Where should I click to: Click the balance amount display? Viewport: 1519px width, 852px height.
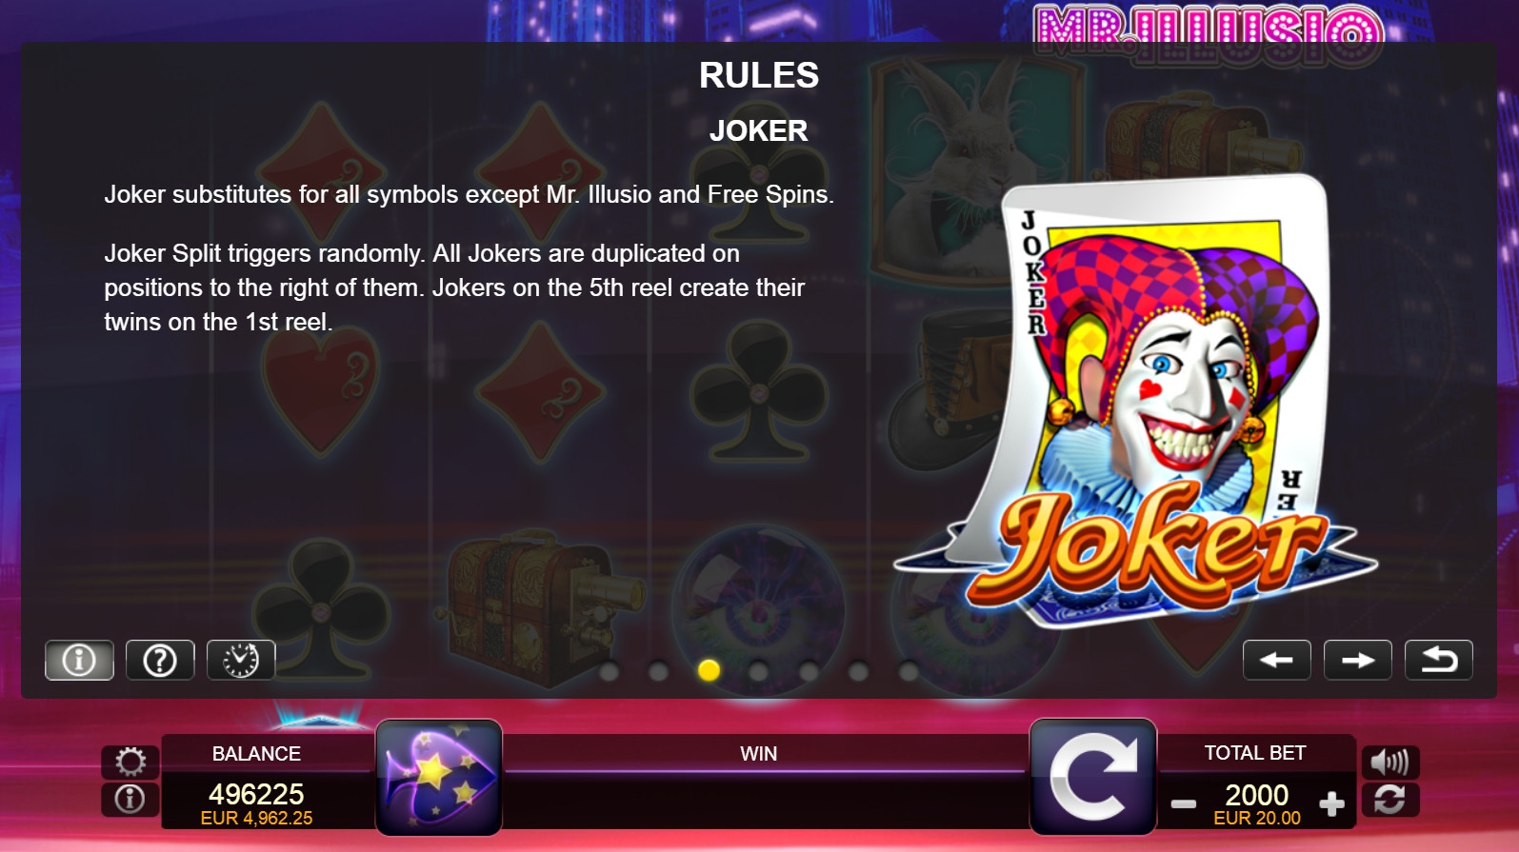[256, 803]
